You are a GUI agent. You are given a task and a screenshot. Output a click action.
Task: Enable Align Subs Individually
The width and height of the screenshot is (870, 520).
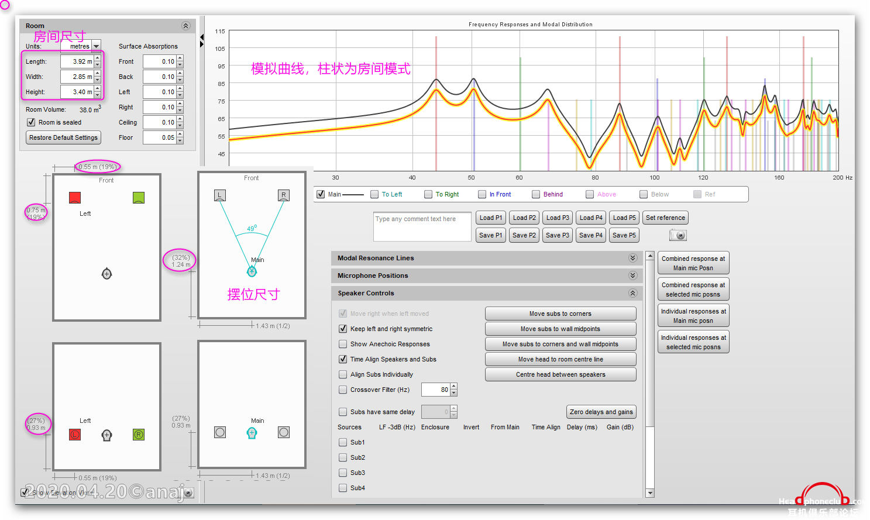click(343, 374)
